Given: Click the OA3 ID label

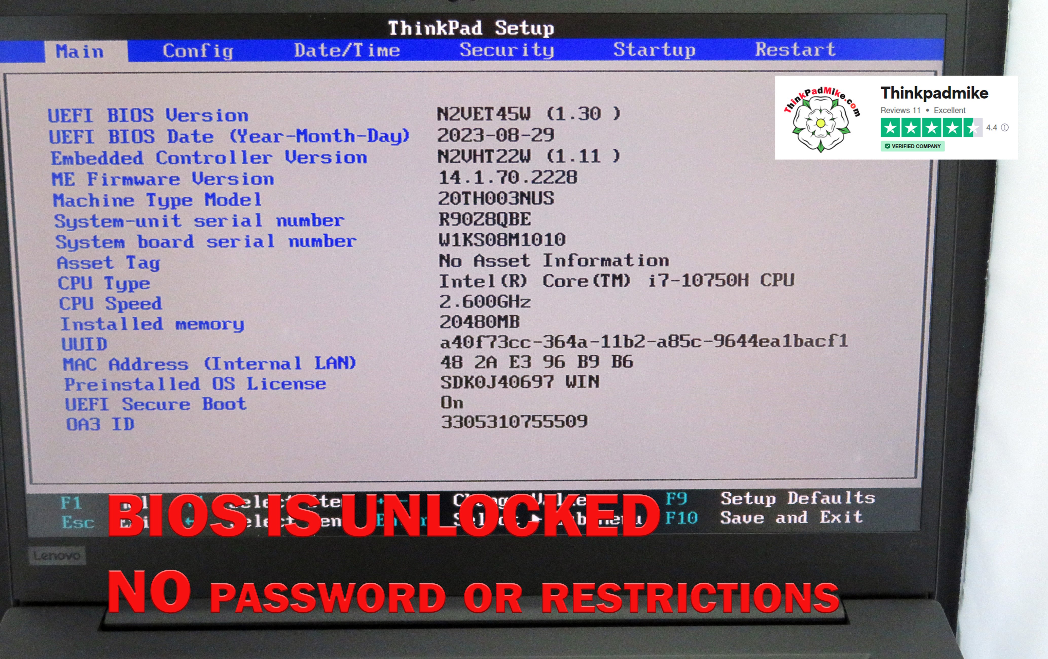Looking at the screenshot, I should [x=100, y=424].
